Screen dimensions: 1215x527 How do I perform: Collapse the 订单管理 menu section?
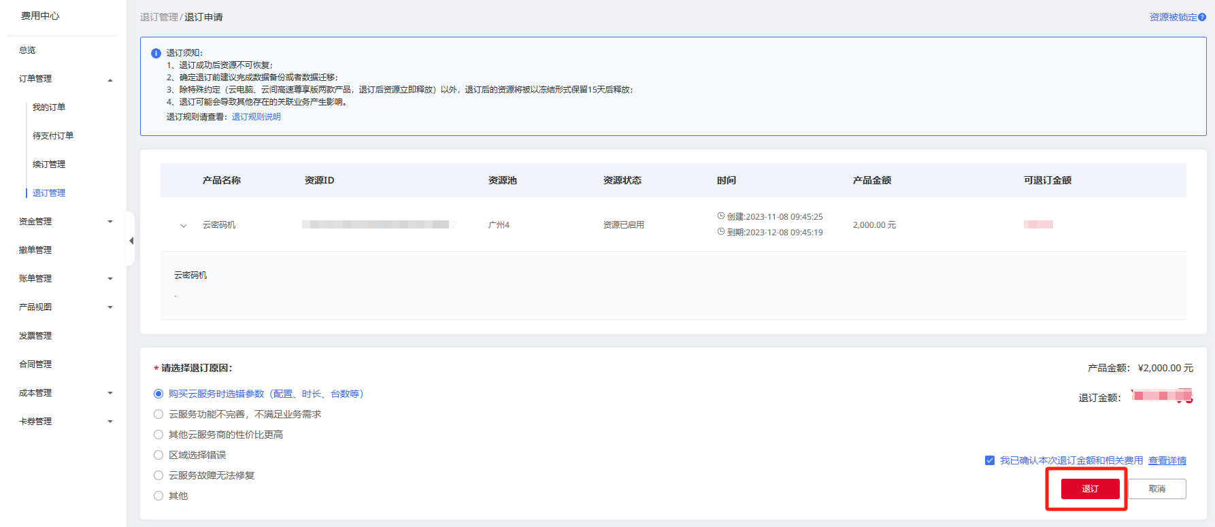coord(110,80)
